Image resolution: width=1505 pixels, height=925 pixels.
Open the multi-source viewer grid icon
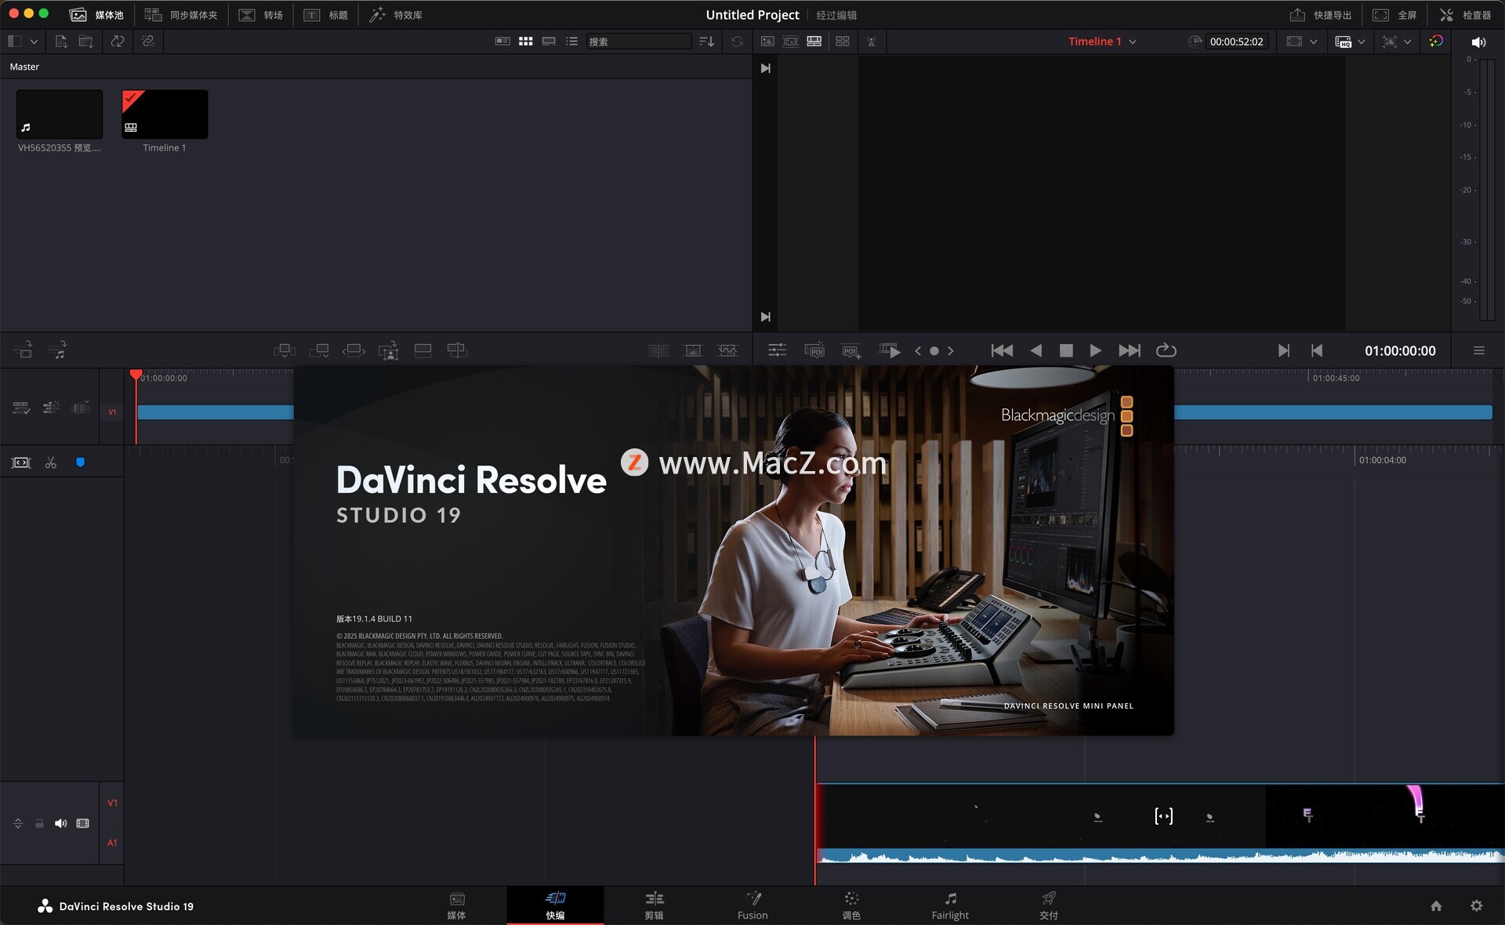(843, 41)
